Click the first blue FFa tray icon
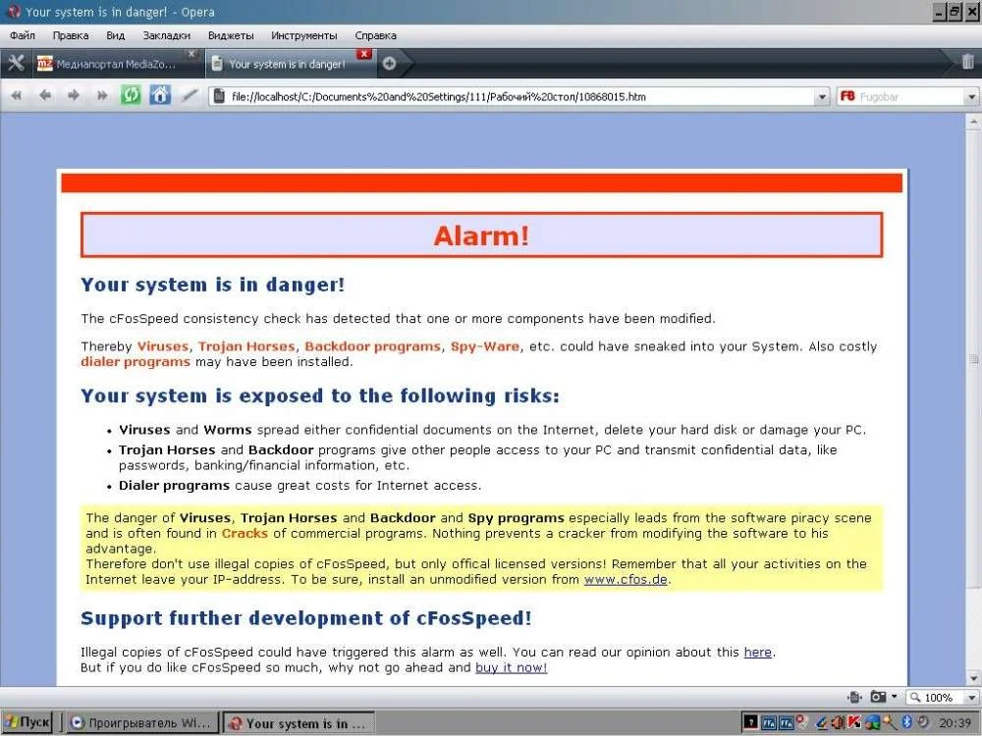 click(x=769, y=723)
